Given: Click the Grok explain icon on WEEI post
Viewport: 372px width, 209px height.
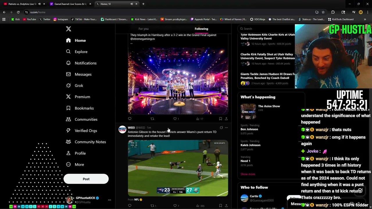Looking at the screenshot, I should click(221, 128).
